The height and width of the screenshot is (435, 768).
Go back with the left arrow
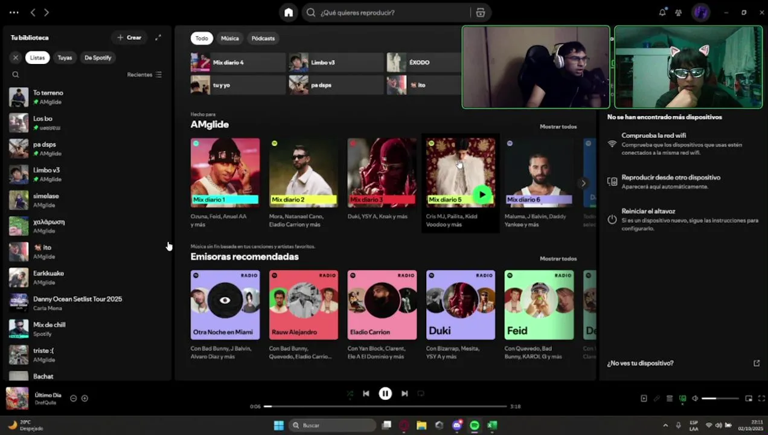[x=33, y=12]
